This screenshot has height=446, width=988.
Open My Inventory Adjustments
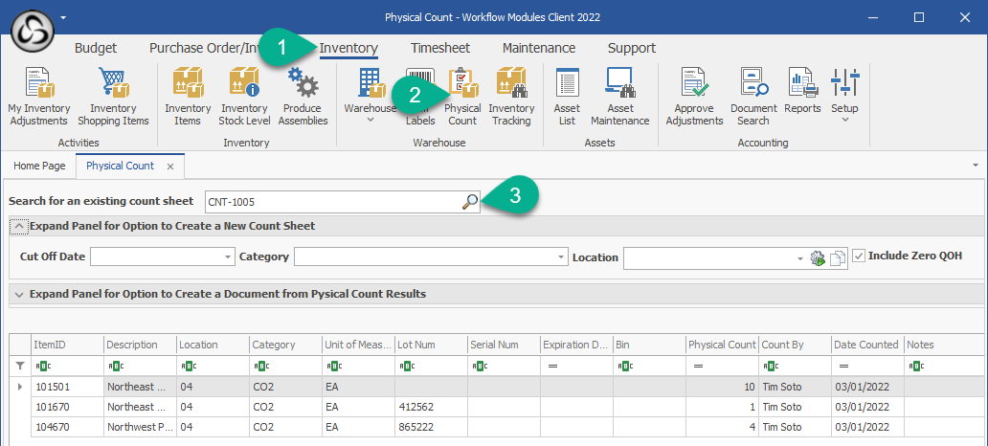[39, 97]
